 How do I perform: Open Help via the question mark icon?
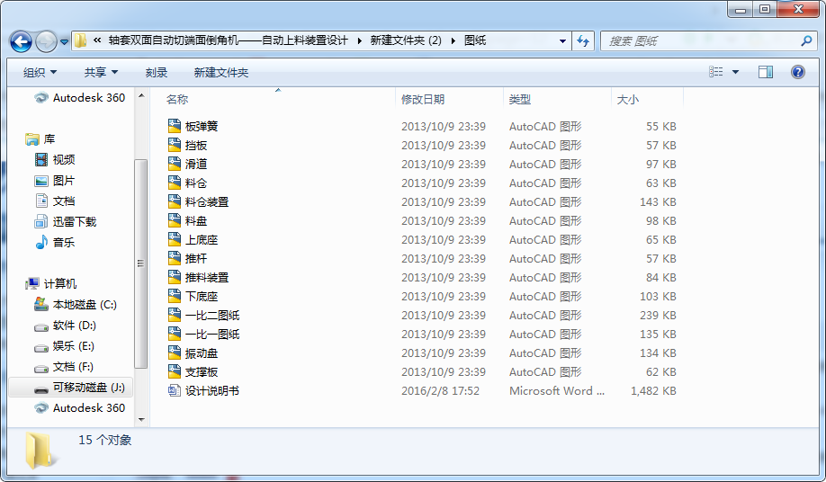point(797,72)
